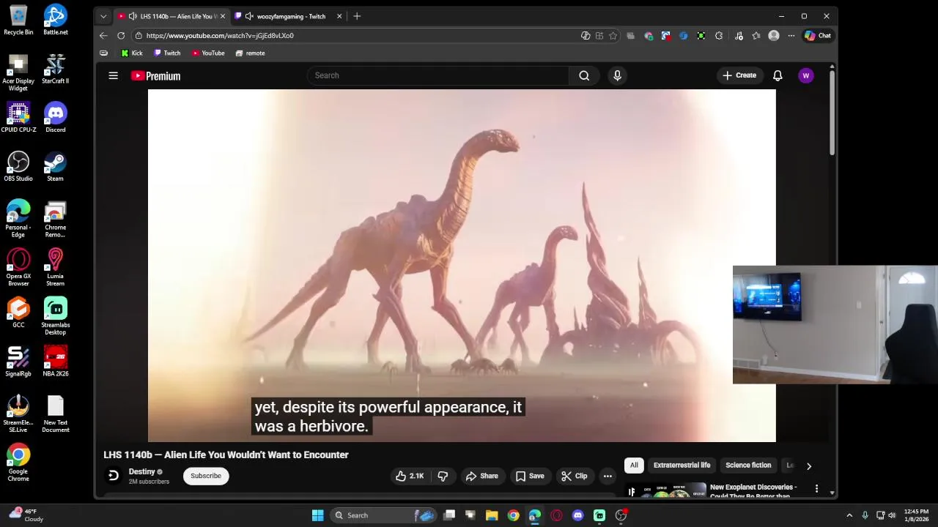Click the YouTube search magnifier button
Image resolution: width=938 pixels, height=527 pixels.
(584, 75)
